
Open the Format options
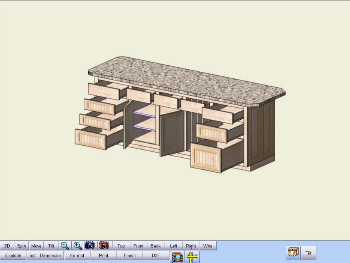[x=77, y=255]
